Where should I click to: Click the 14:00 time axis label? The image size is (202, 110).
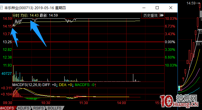121,103
